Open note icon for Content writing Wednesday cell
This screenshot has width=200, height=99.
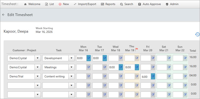pos(121,76)
